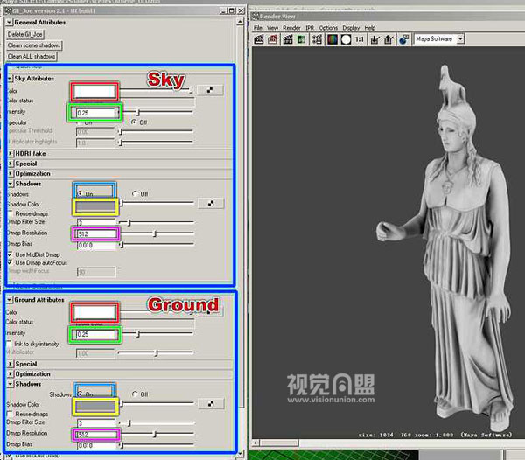The width and height of the screenshot is (525, 460).
Task: Click the GI_Joe panel scroll up arrow
Action: click(x=240, y=22)
